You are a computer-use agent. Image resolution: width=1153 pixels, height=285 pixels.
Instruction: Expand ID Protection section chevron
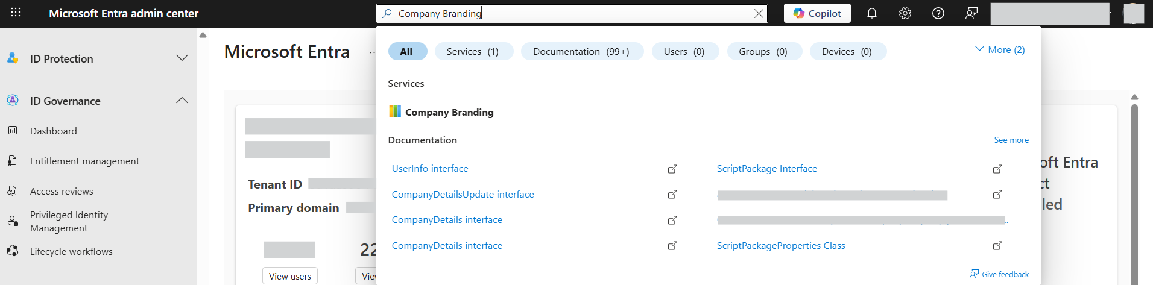tap(182, 58)
